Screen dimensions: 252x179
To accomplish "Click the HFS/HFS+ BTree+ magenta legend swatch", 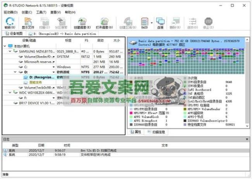I will coord(131,113).
